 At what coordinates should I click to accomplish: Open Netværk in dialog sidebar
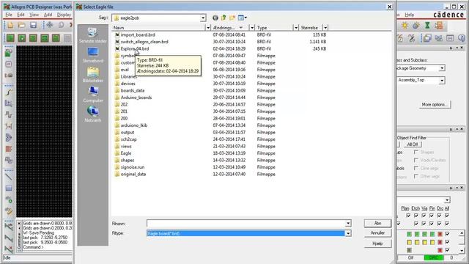click(93, 114)
